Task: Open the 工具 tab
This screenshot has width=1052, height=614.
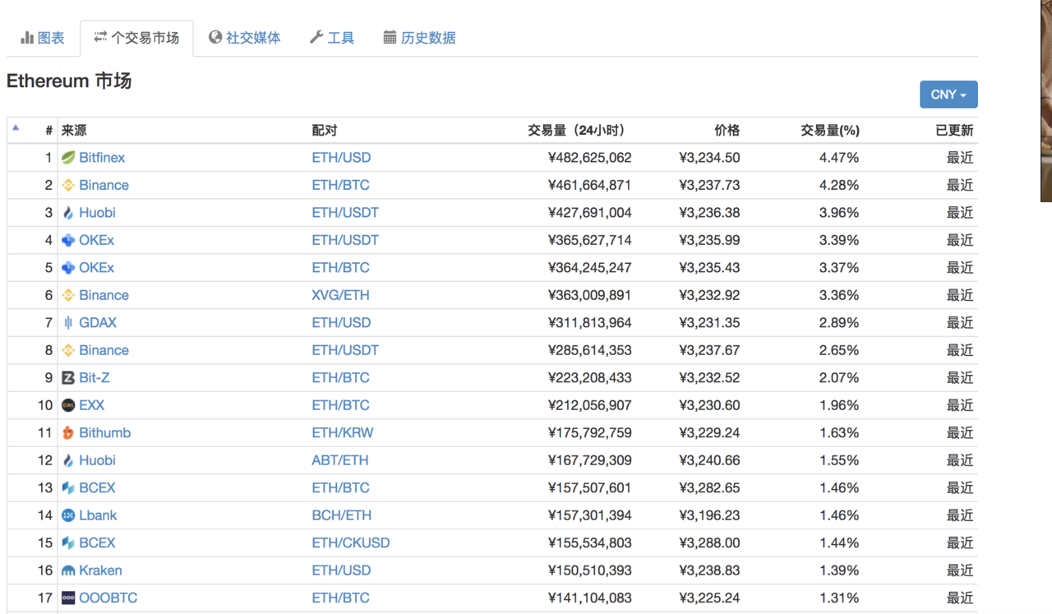Action: point(332,38)
